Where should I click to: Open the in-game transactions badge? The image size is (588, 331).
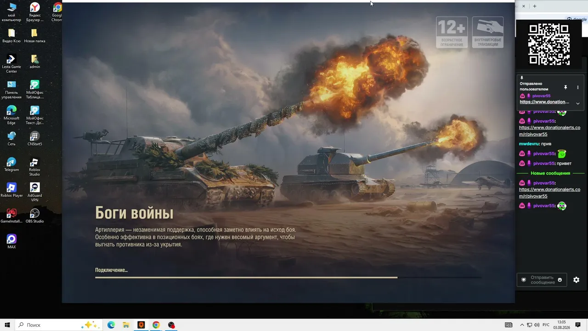[487, 32]
